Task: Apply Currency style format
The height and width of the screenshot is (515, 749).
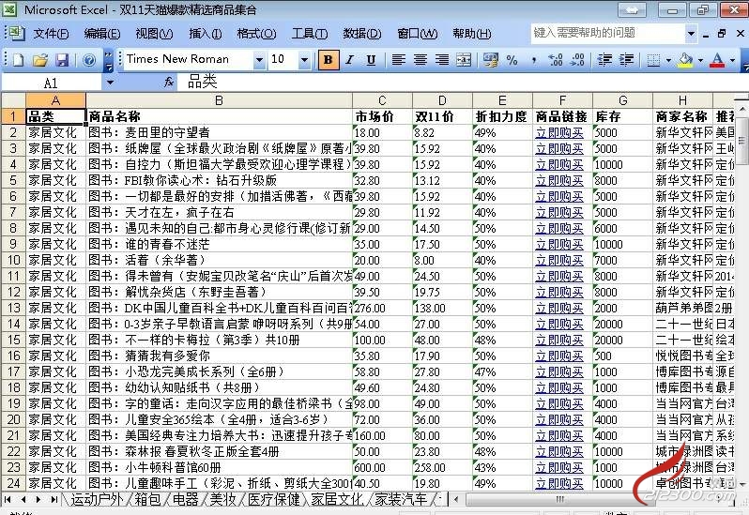Action: pos(491,60)
